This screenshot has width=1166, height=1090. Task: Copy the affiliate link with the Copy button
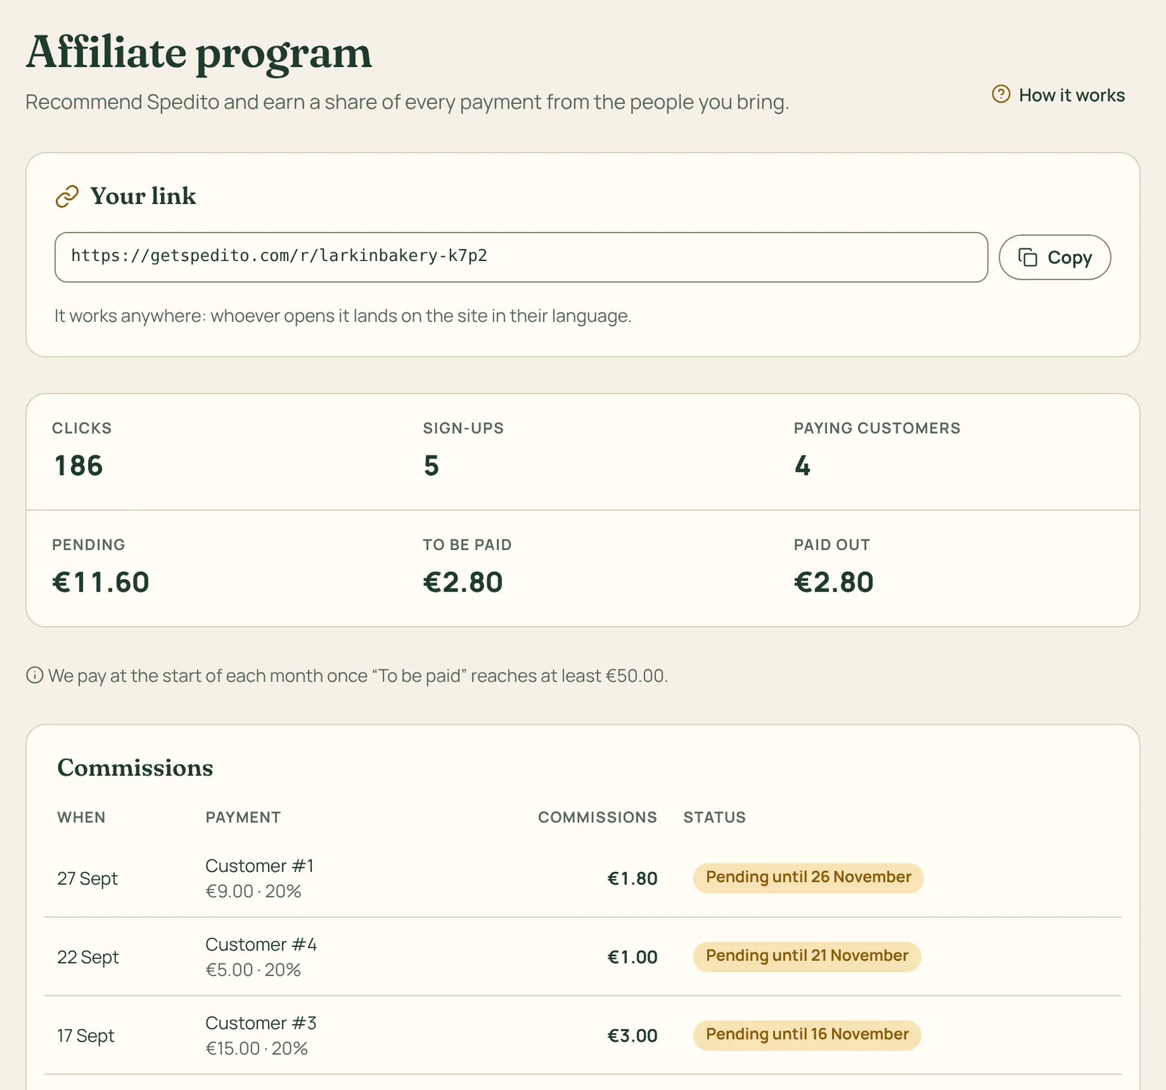pos(1055,257)
